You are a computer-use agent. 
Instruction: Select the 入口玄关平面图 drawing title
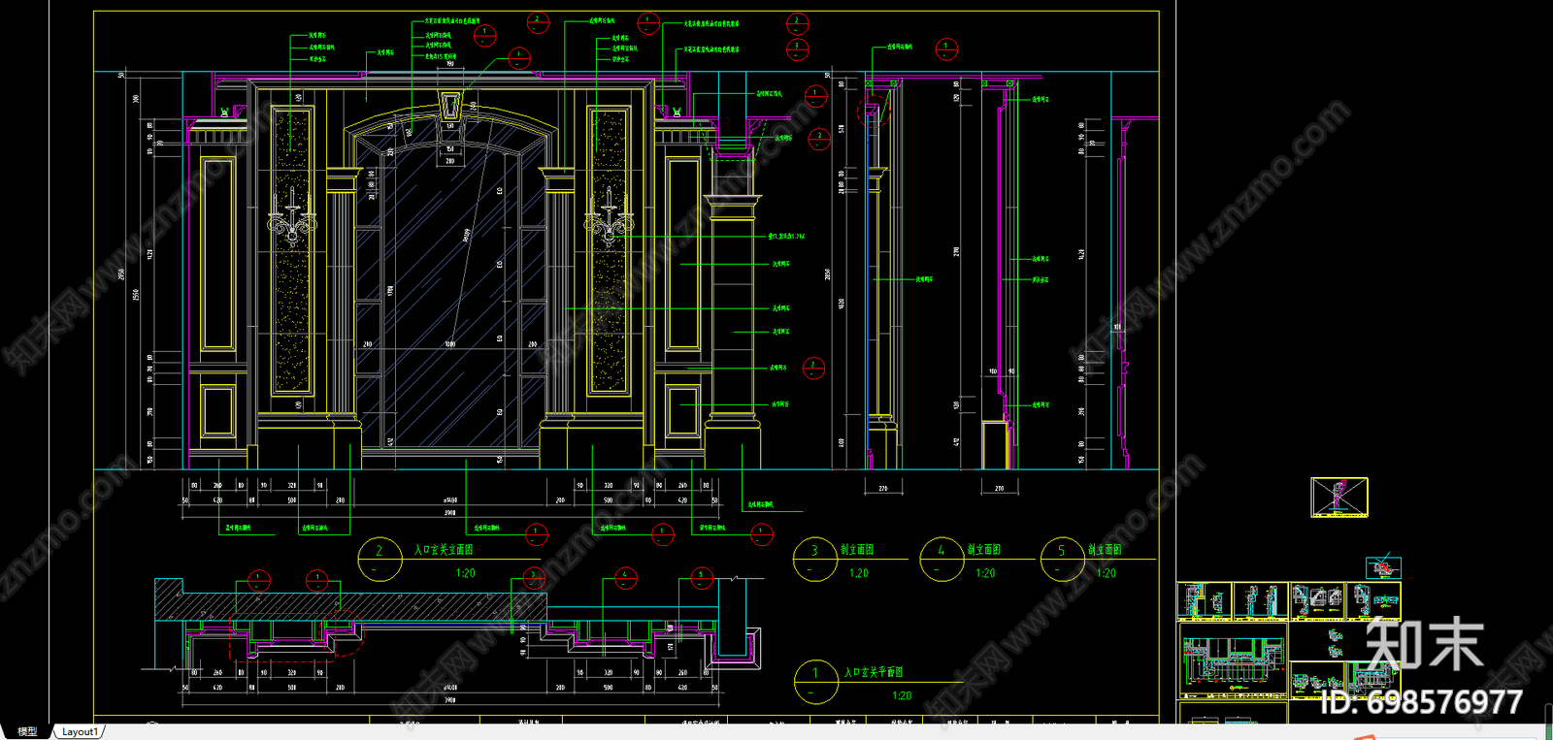pos(874,672)
